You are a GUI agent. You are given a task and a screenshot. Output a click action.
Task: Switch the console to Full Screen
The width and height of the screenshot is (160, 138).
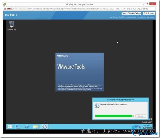(x=149, y=13)
